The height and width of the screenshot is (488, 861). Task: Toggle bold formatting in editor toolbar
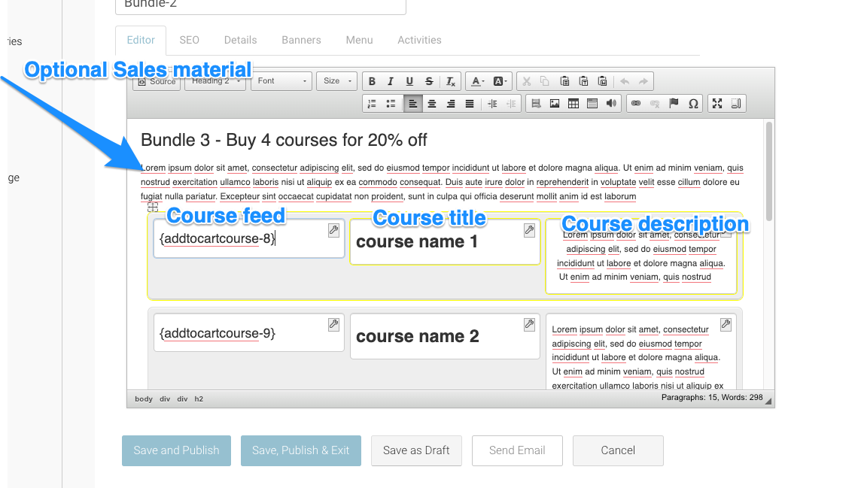[x=372, y=81]
